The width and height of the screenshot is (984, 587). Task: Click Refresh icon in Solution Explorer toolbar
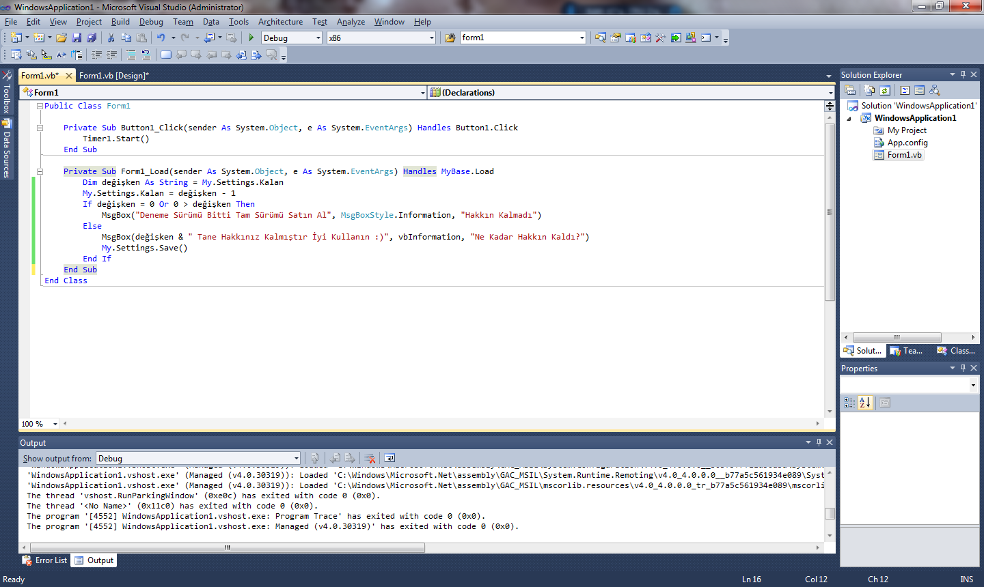[885, 90]
